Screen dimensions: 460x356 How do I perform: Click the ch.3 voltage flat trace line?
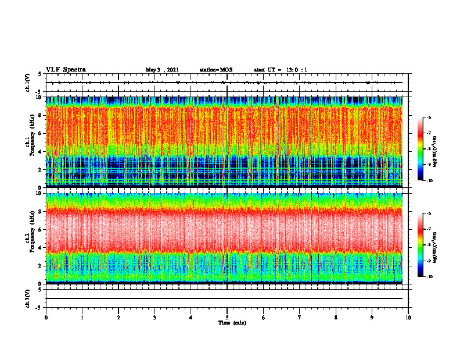(224, 298)
